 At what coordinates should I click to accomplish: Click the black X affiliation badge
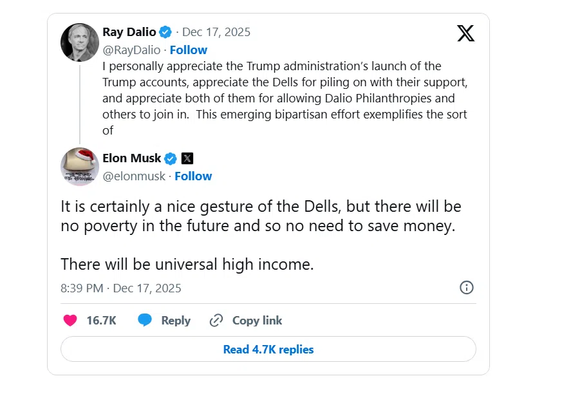187,158
